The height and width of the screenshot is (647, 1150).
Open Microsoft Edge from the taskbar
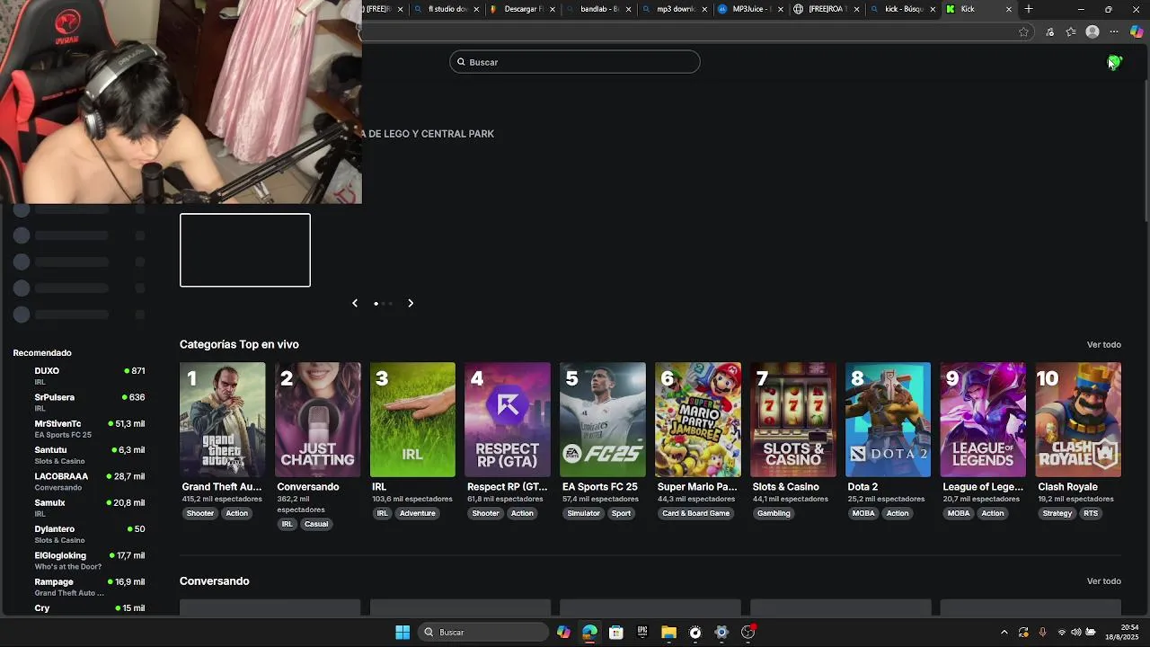pos(589,633)
